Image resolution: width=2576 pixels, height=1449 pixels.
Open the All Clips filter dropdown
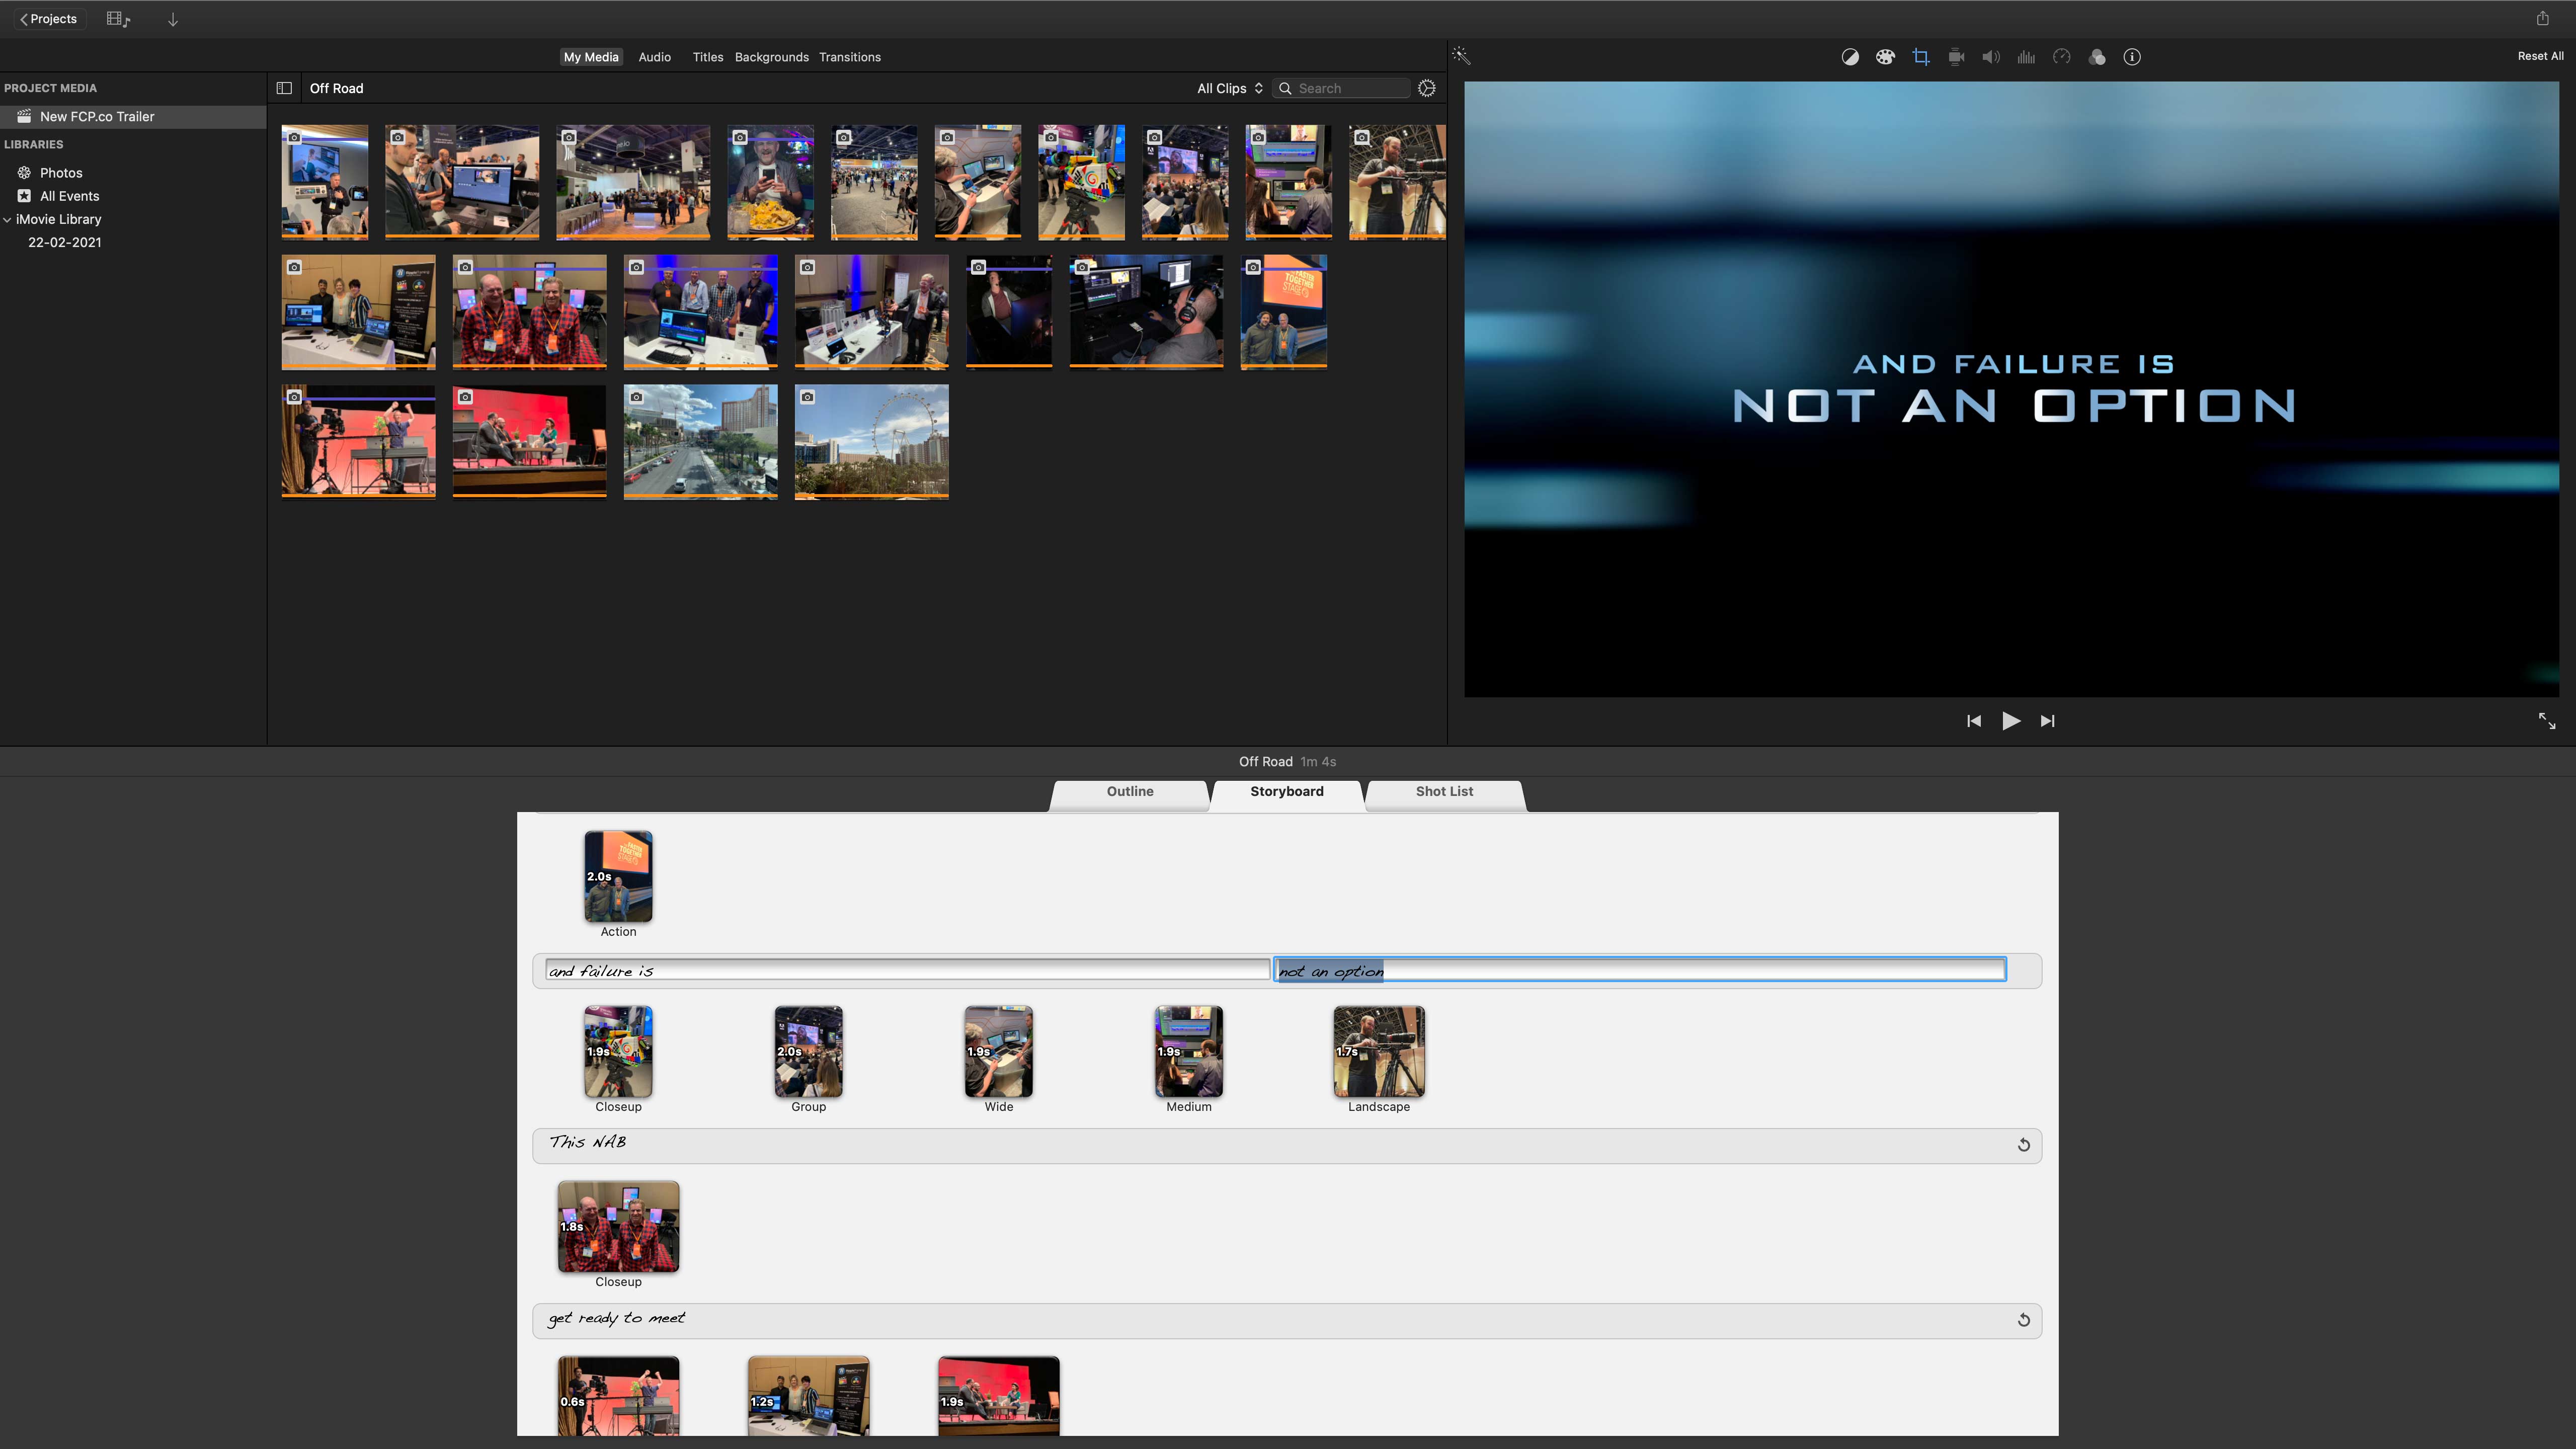click(1230, 88)
